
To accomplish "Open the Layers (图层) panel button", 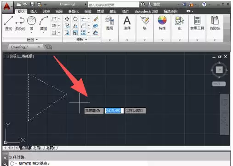I will click(110, 23).
